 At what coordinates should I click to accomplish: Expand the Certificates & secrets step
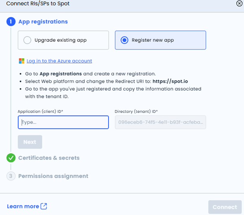click(x=49, y=158)
